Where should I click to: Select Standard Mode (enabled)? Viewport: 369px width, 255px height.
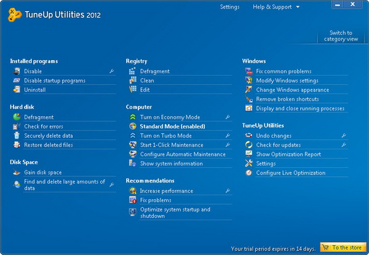click(172, 127)
